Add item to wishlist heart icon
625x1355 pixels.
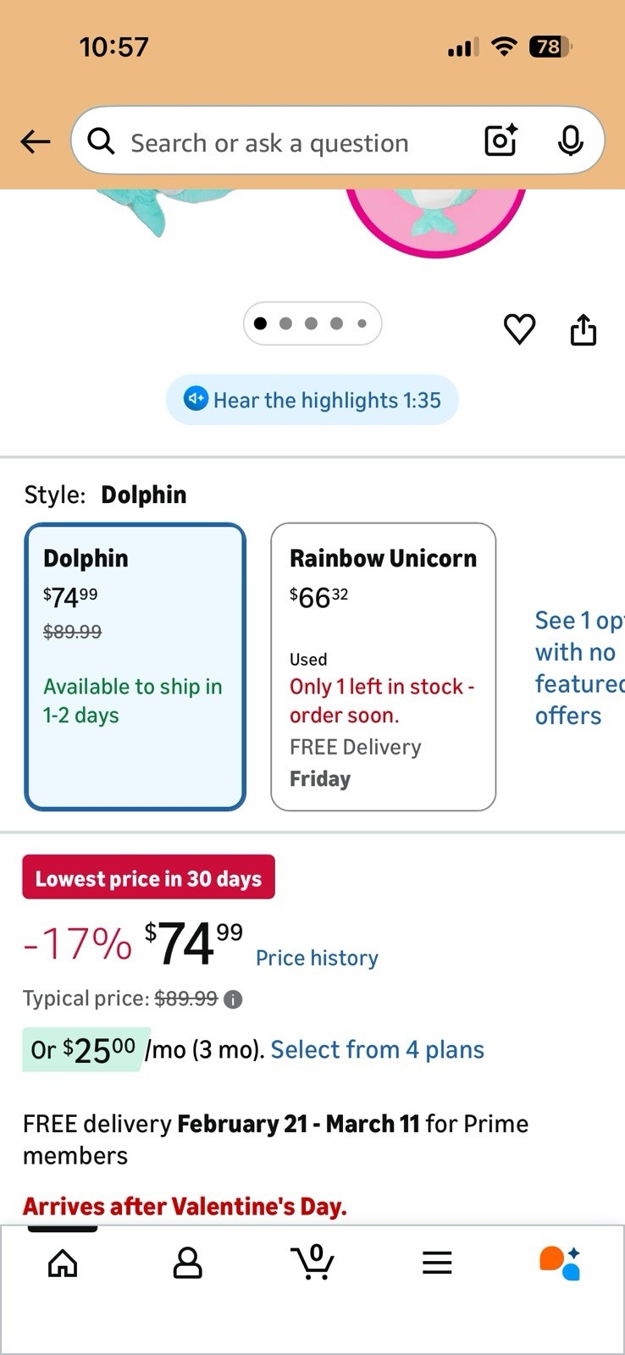coord(519,329)
